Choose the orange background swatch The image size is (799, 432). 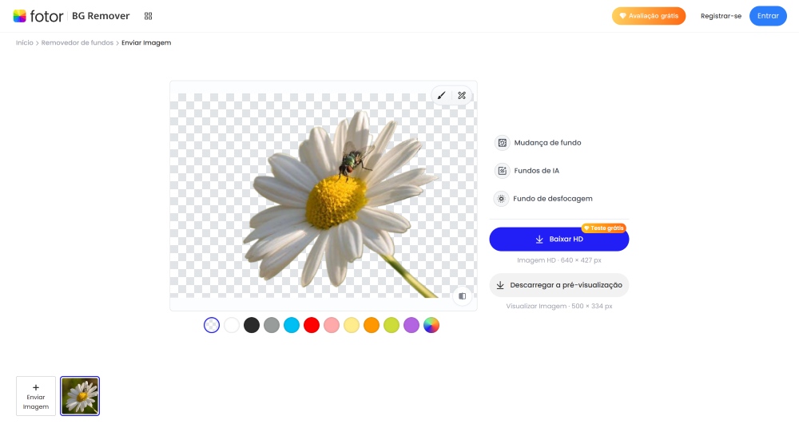(x=372, y=325)
